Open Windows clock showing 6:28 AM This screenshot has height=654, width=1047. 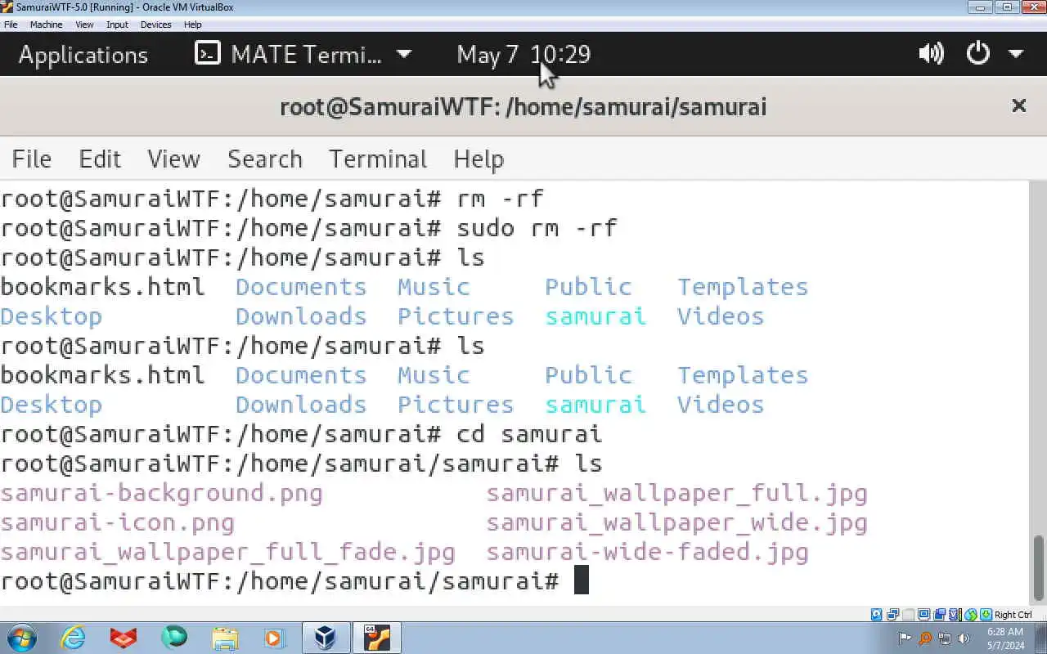click(x=1005, y=638)
